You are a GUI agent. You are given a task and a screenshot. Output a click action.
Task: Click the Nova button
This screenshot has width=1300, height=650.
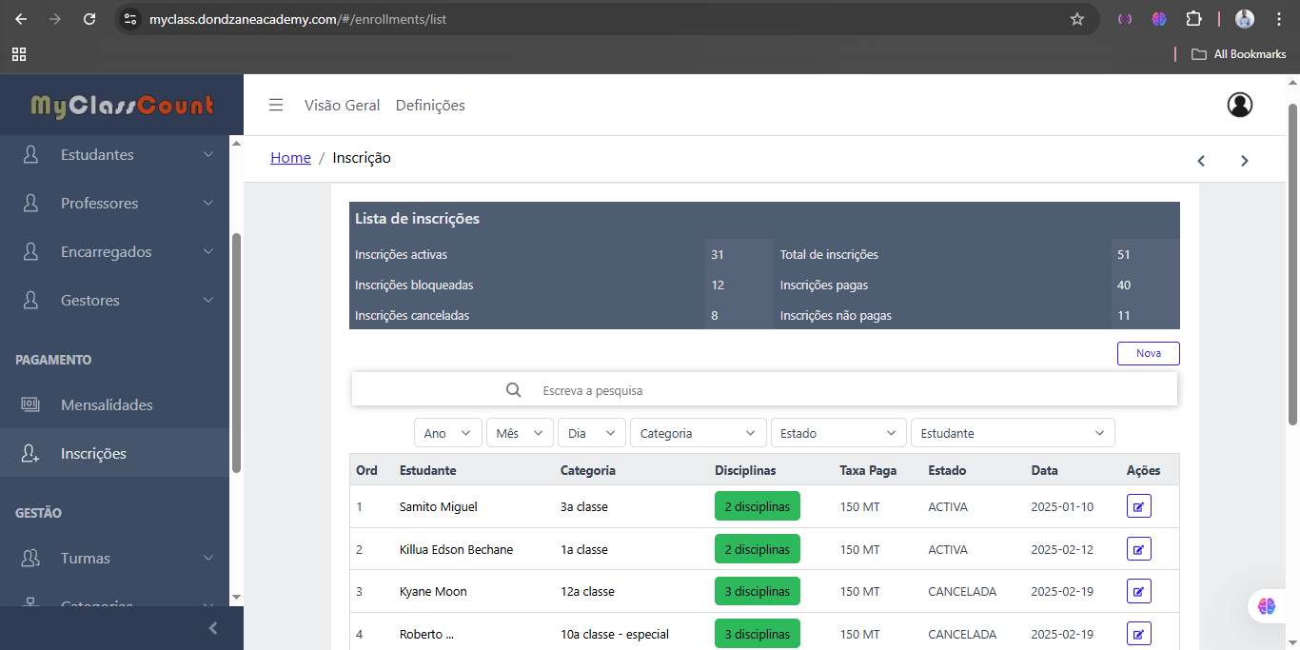point(1148,353)
